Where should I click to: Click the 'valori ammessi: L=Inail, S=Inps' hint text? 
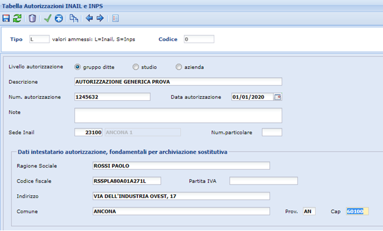tap(93, 39)
